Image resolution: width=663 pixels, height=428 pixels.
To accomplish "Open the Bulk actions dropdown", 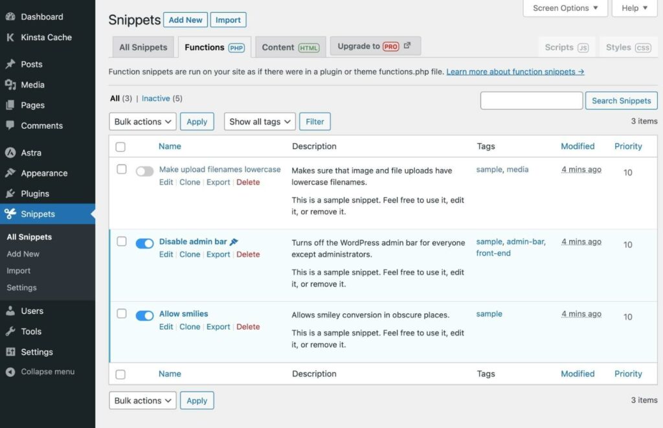I will 142,121.
